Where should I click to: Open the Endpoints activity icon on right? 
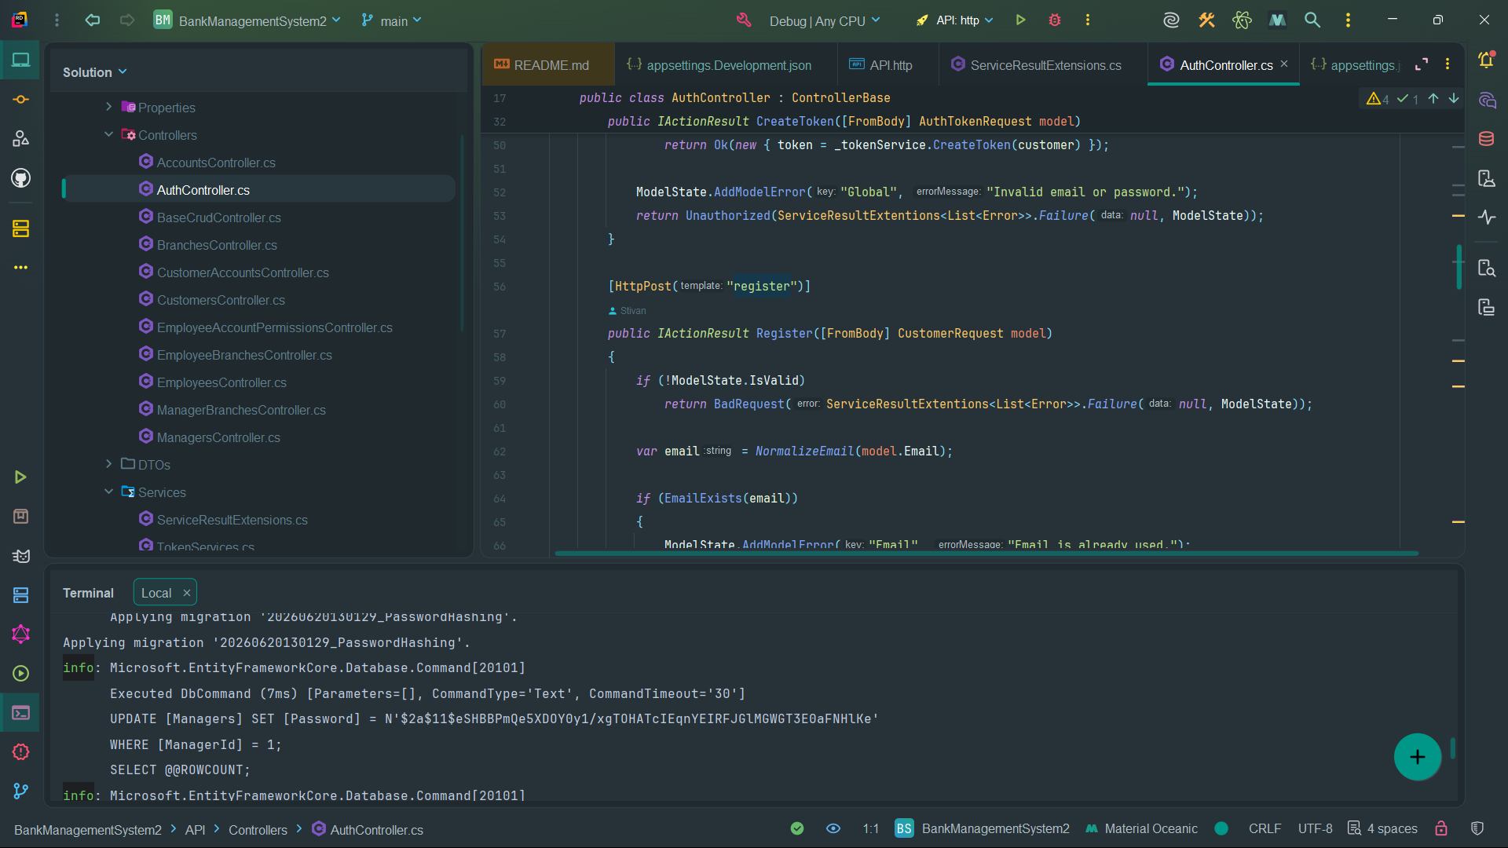pyautogui.click(x=1486, y=217)
